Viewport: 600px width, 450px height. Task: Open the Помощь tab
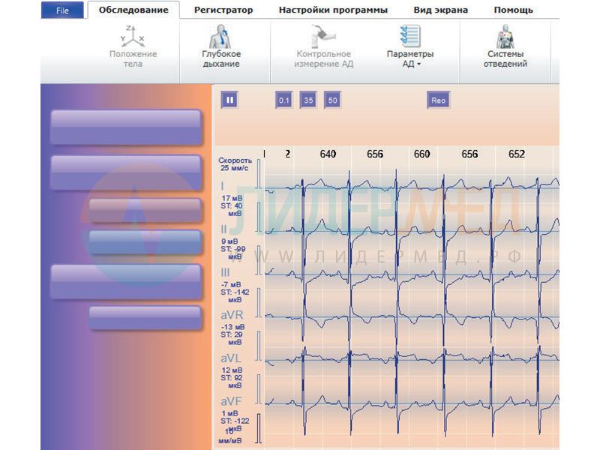click(513, 10)
